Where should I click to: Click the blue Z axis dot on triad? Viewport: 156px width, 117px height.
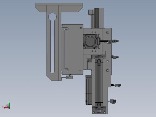coord(9,108)
